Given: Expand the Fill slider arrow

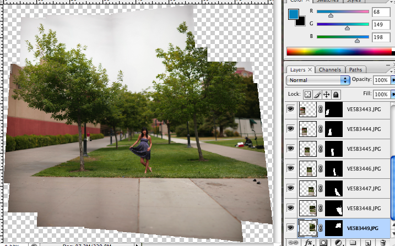Looking at the screenshot, I should [393, 94].
